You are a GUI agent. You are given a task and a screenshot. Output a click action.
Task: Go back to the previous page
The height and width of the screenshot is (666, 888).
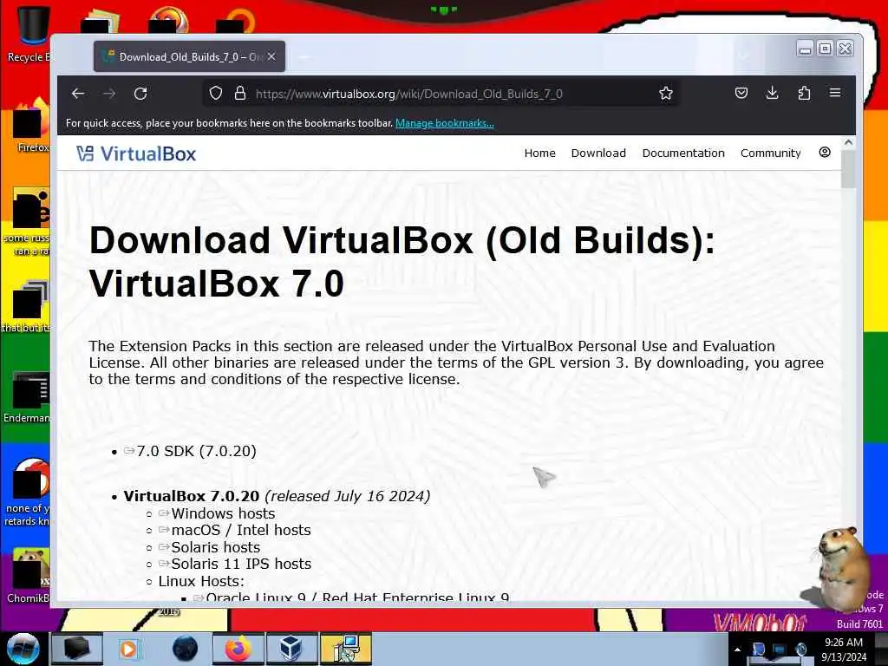pos(78,94)
